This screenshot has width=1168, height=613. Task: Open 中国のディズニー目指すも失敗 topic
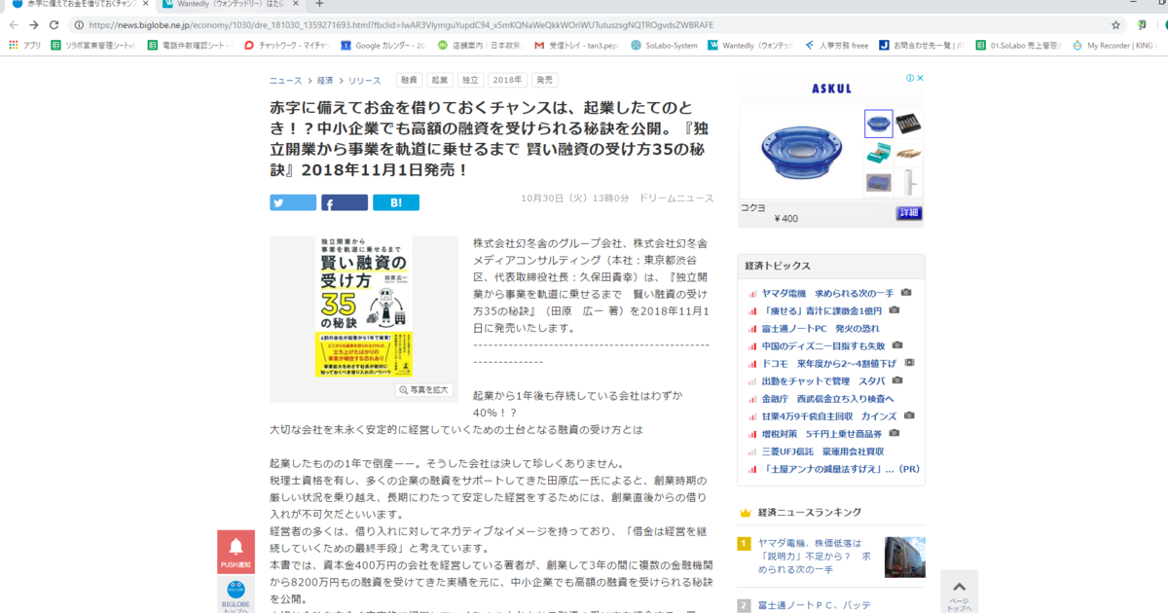(822, 345)
